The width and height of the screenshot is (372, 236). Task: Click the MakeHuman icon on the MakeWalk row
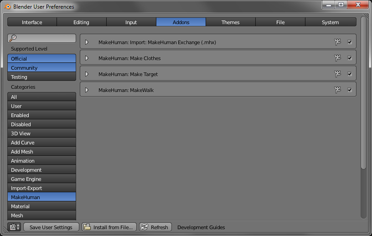point(337,90)
